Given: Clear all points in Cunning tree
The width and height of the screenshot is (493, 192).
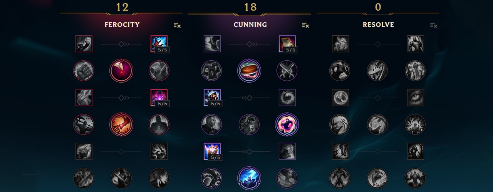Looking at the screenshot, I should pos(305,25).
